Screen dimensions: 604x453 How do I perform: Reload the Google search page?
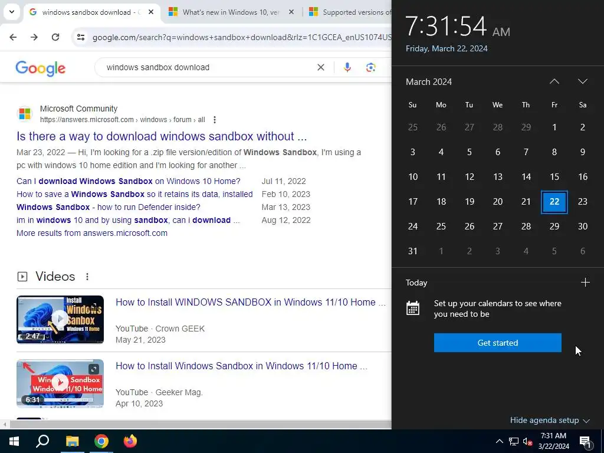coord(55,37)
